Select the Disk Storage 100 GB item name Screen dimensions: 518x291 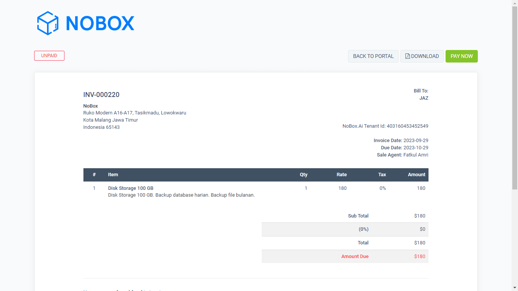point(131,188)
